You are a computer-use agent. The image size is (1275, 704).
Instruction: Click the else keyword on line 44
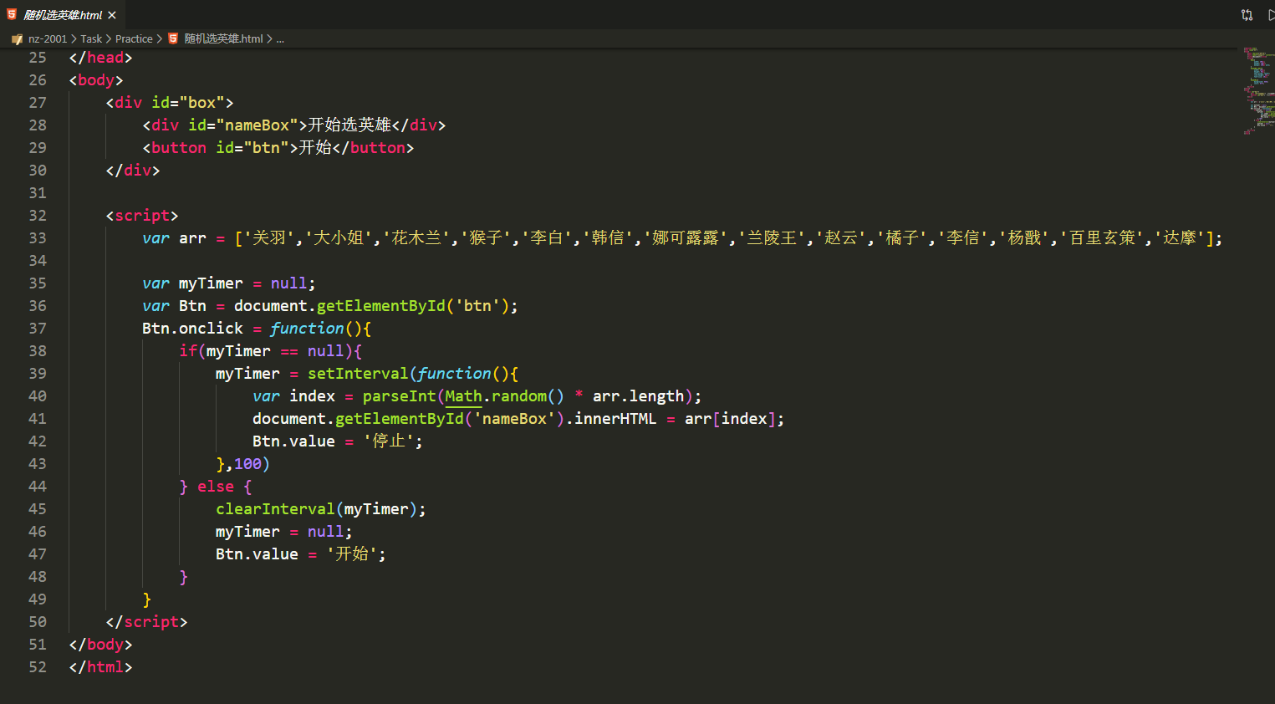tap(216, 487)
